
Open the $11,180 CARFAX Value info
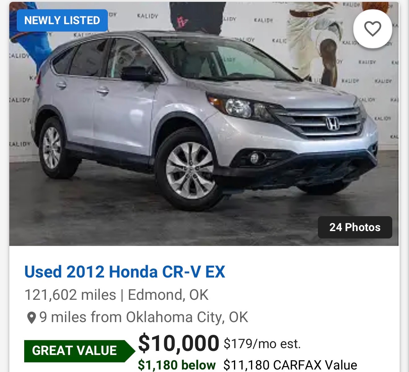click(x=290, y=365)
